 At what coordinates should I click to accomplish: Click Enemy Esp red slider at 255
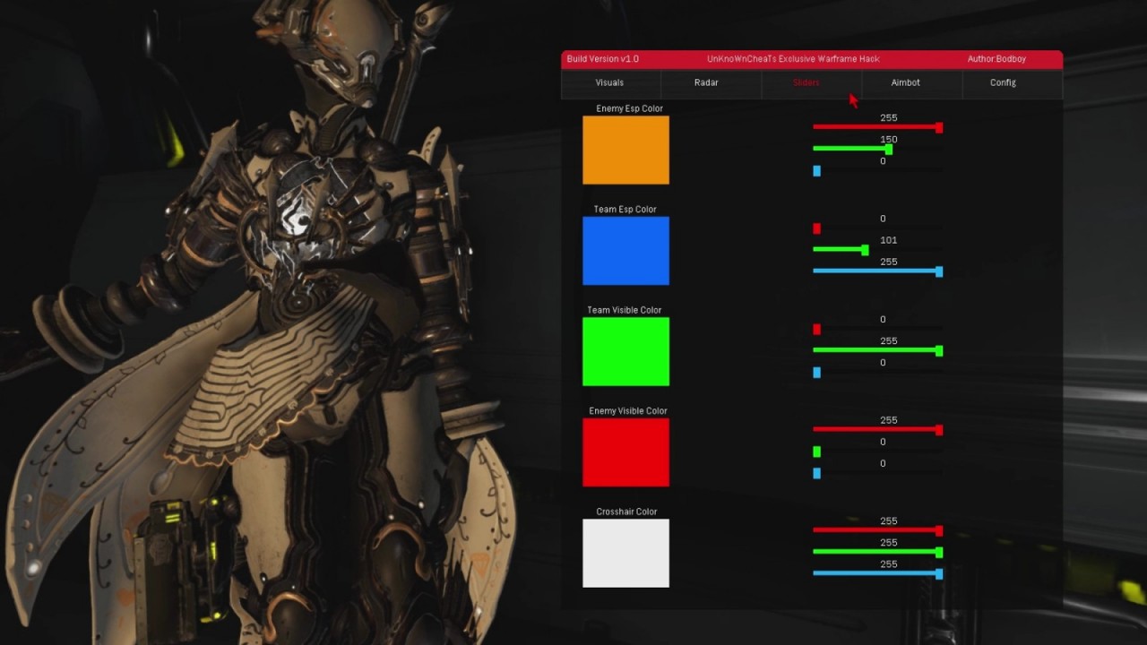[x=877, y=128]
